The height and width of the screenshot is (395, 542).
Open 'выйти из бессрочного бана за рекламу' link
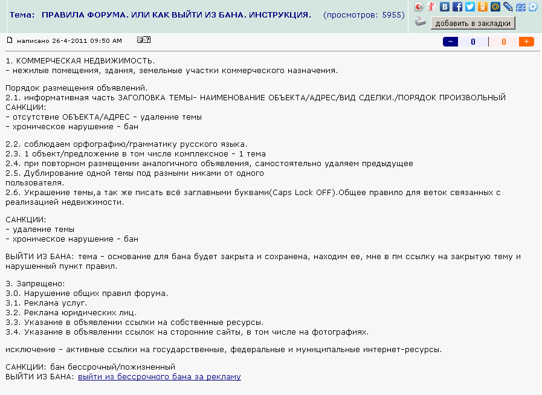159,377
